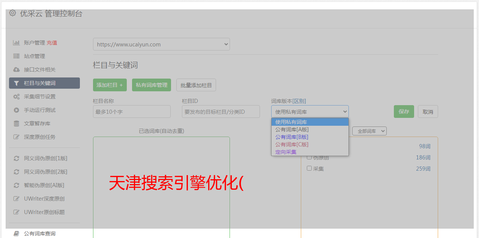Select 公有词库[C版] option
This screenshot has width=479, height=238.
[310, 144]
